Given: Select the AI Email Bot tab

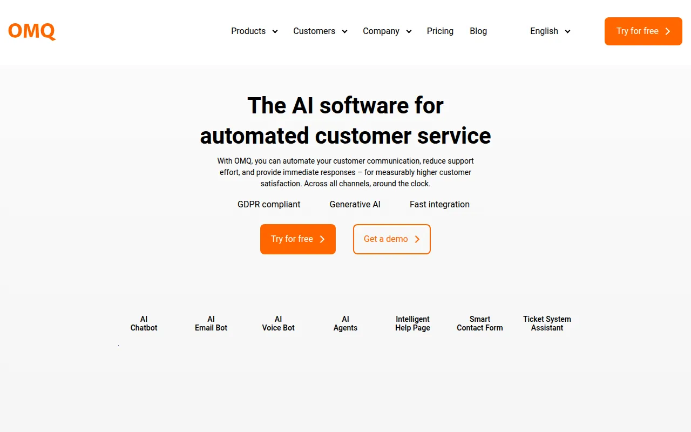Looking at the screenshot, I should [x=211, y=323].
